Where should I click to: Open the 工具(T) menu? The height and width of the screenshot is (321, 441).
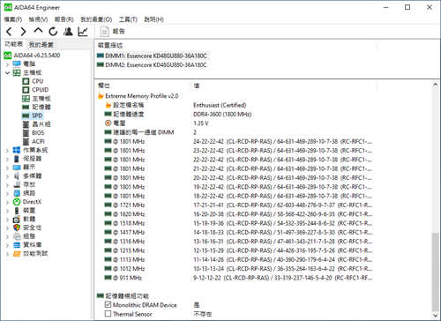[x=128, y=19]
